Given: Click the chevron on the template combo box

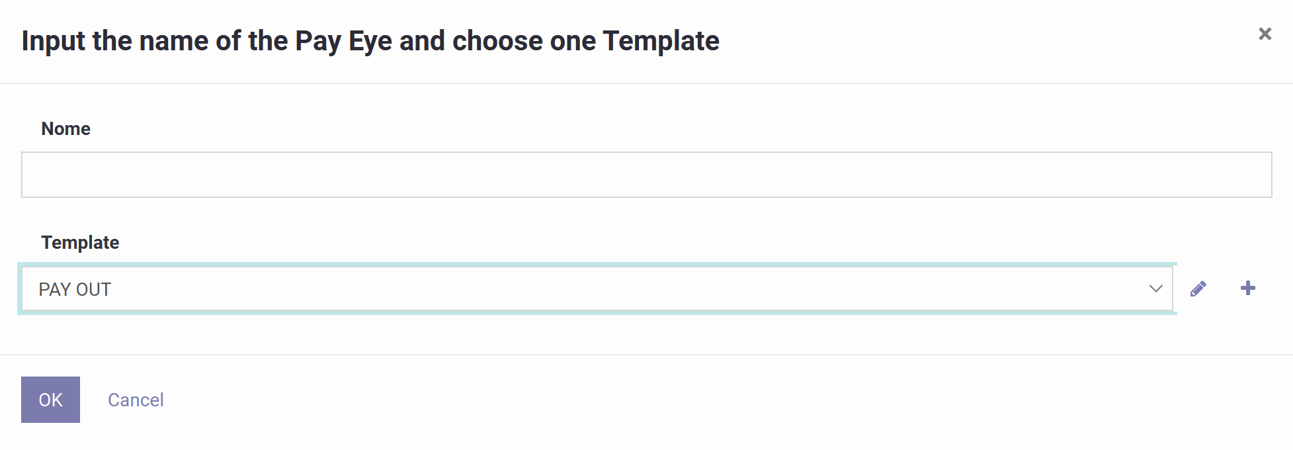Looking at the screenshot, I should (x=1155, y=289).
